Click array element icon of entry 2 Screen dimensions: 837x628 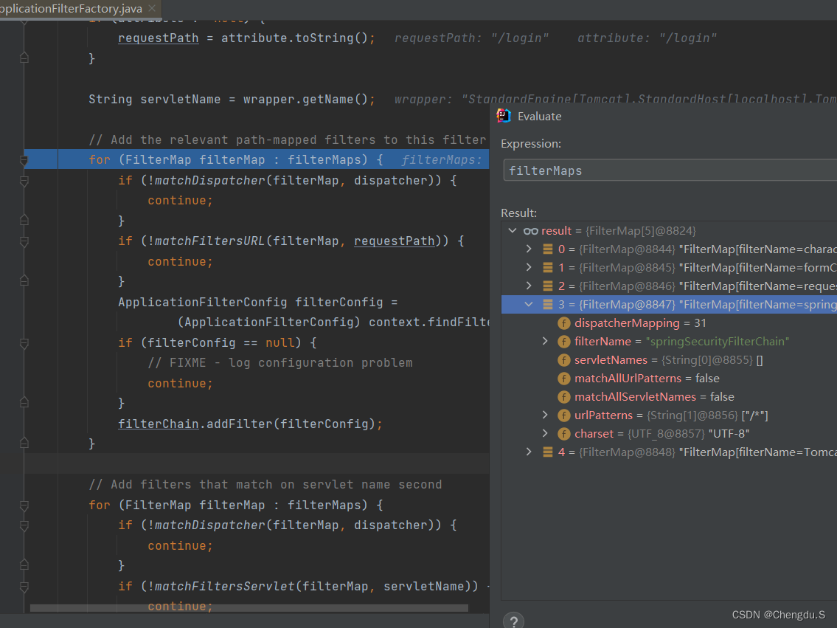point(548,286)
